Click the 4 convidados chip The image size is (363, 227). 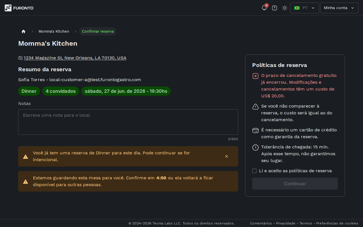click(x=61, y=91)
